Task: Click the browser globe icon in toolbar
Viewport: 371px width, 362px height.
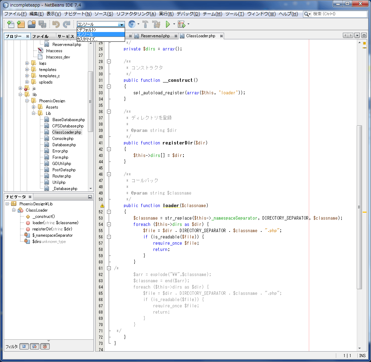Action: (132, 24)
